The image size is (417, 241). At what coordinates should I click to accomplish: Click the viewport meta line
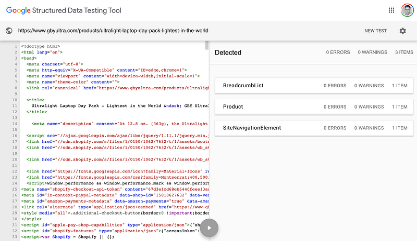point(113,76)
